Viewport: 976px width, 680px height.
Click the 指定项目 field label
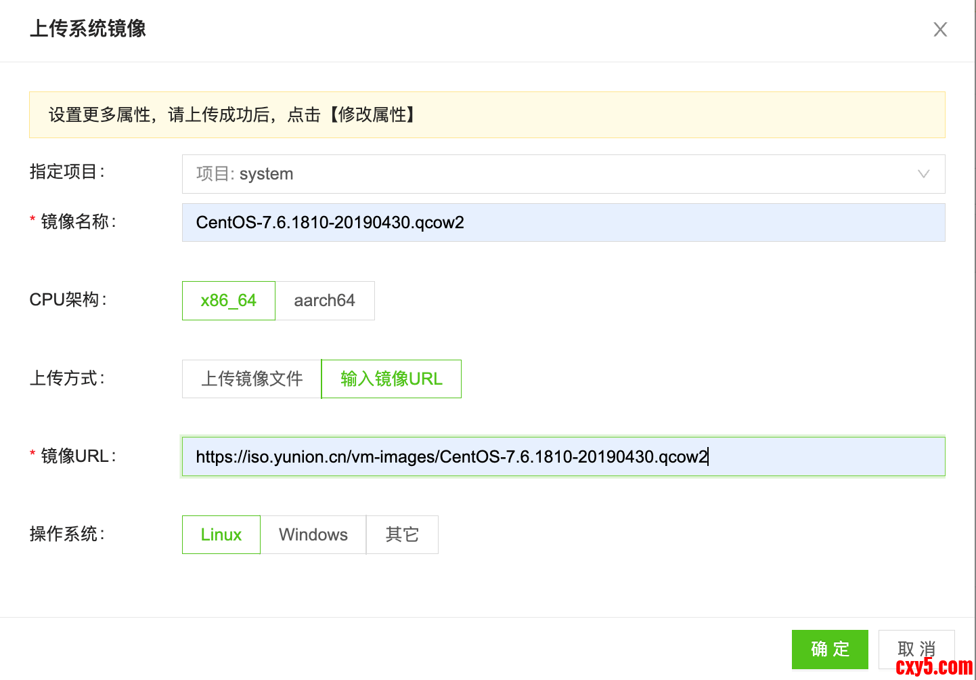(67, 172)
